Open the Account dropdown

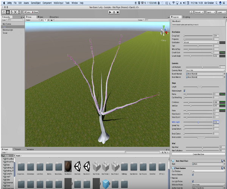(199, 12)
